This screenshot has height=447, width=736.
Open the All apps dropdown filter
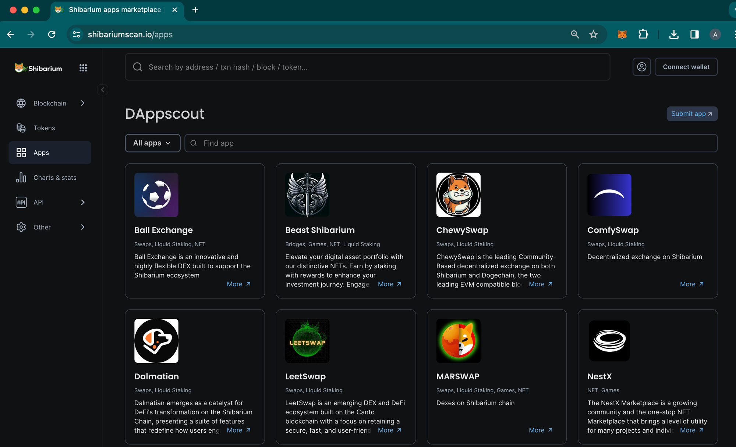click(152, 143)
